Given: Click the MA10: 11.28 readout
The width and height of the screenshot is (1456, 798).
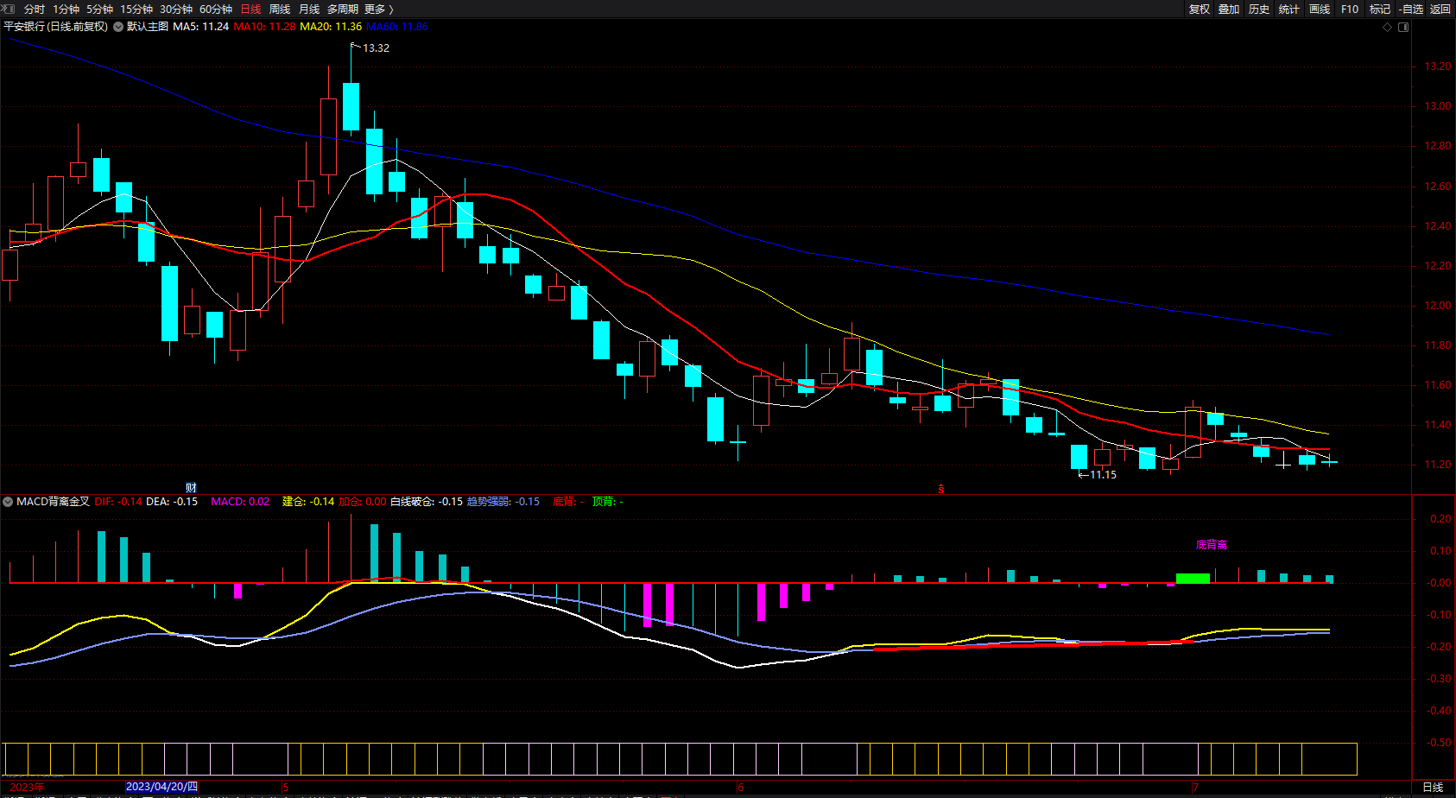Looking at the screenshot, I should 264,27.
